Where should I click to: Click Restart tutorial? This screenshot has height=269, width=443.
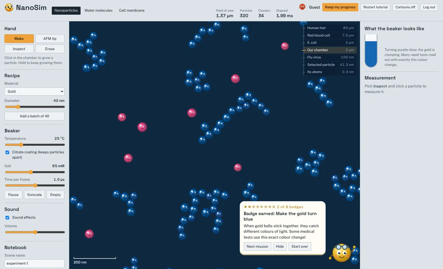click(375, 7)
